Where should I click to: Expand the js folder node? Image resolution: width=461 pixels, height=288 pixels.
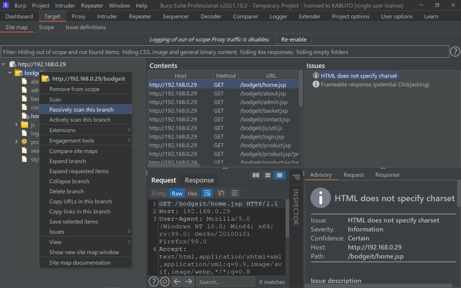(x=16, y=124)
